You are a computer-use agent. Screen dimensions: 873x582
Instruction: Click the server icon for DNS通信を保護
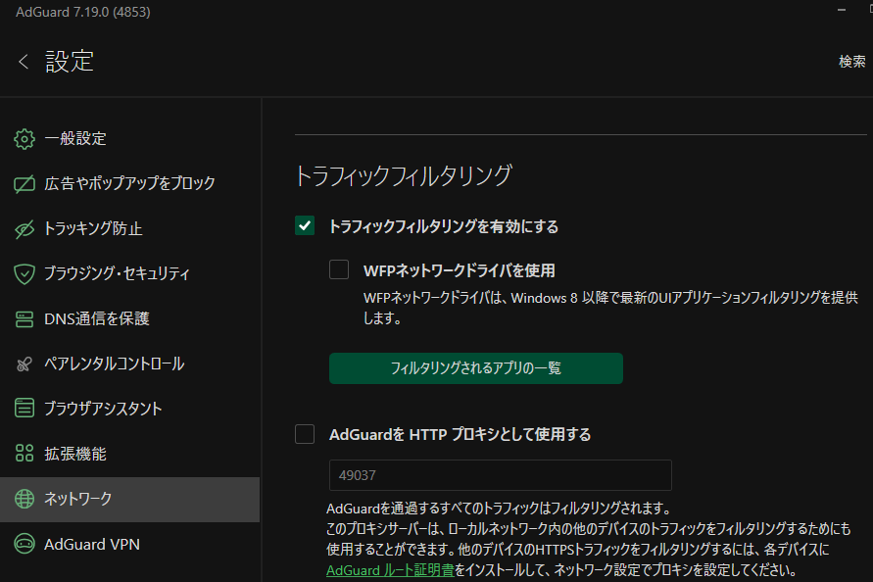[24, 319]
